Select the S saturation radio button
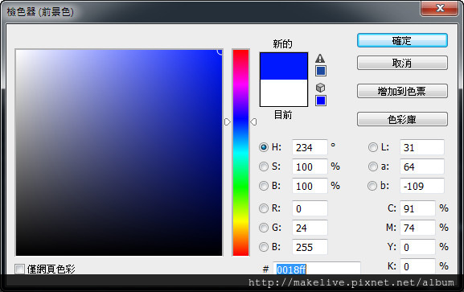Screen dimensions: 464x292 264,167
